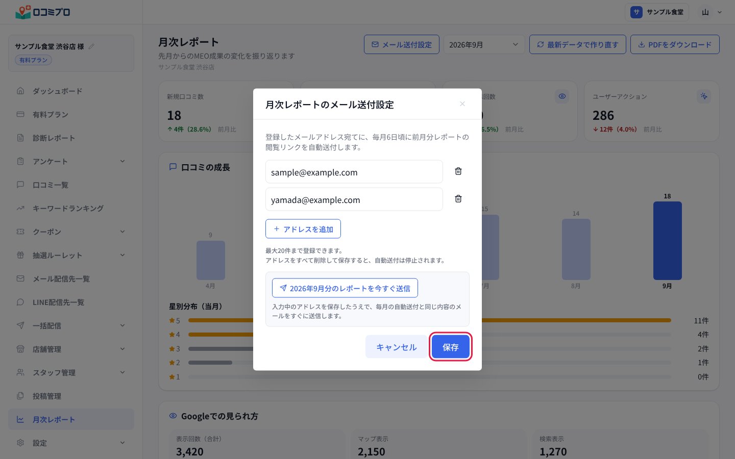Open the 2026年9月 month dropdown
The width and height of the screenshot is (735, 459).
[484, 44]
